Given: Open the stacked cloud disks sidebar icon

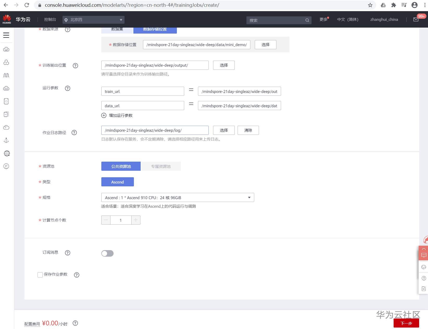Looking at the screenshot, I should point(6,114).
